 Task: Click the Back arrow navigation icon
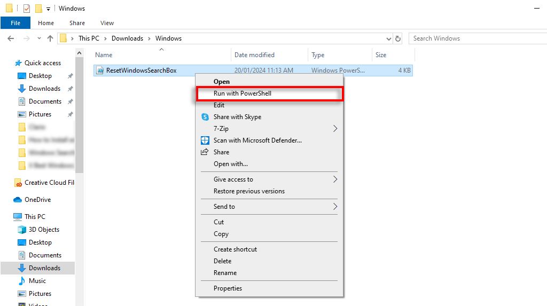pos(11,38)
